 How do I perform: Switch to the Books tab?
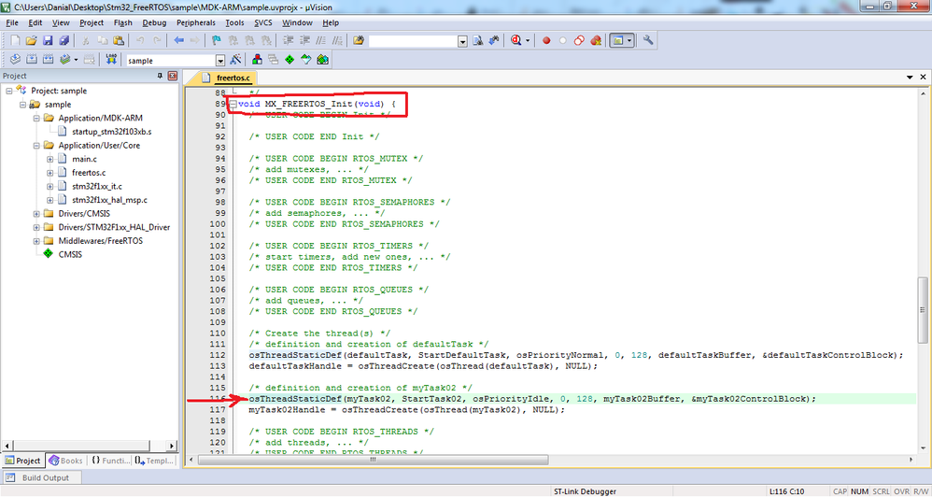point(65,461)
